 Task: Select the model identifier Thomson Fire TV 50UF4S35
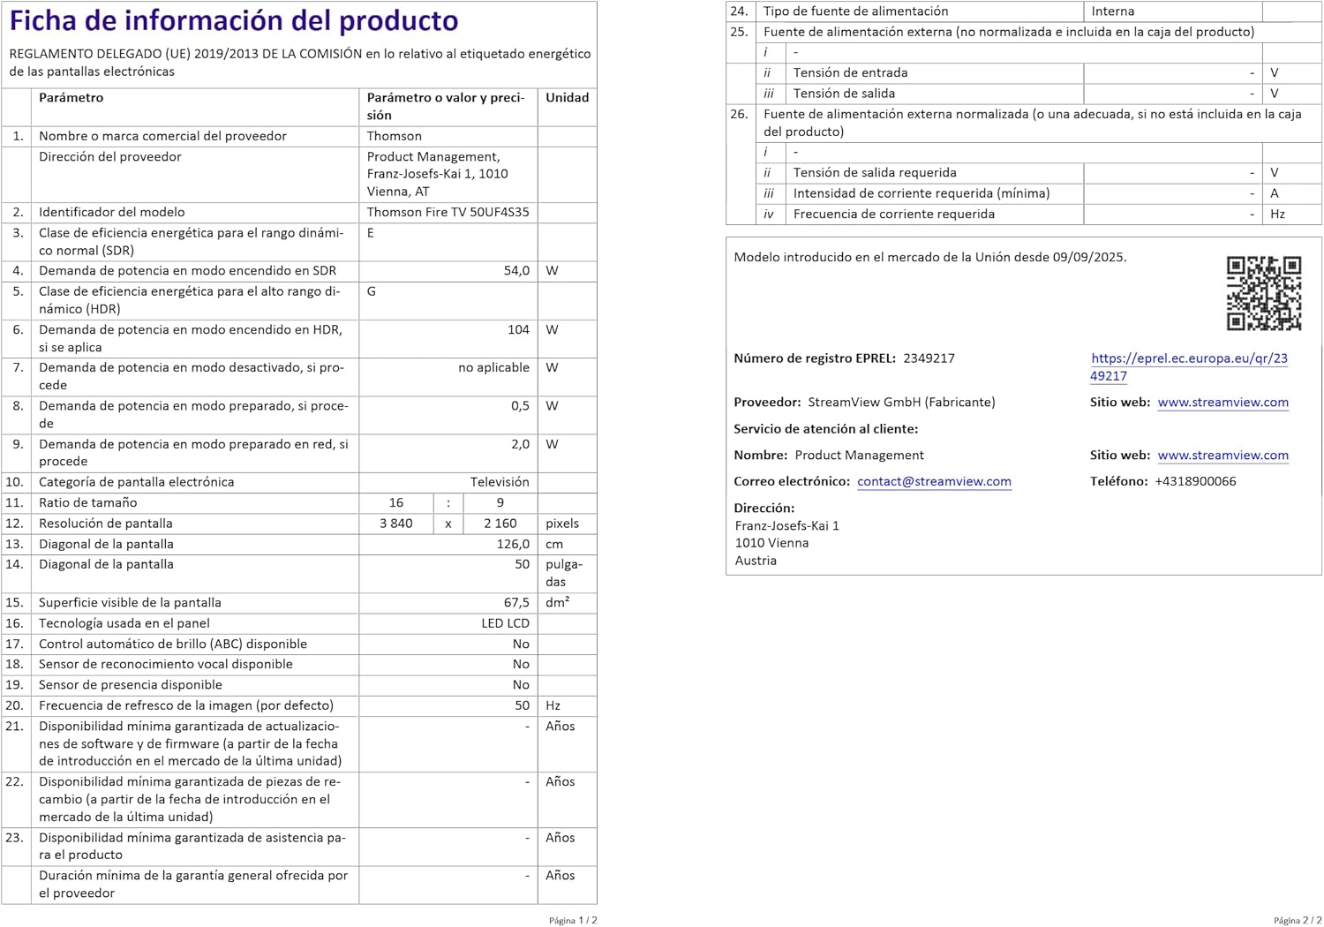point(448,213)
